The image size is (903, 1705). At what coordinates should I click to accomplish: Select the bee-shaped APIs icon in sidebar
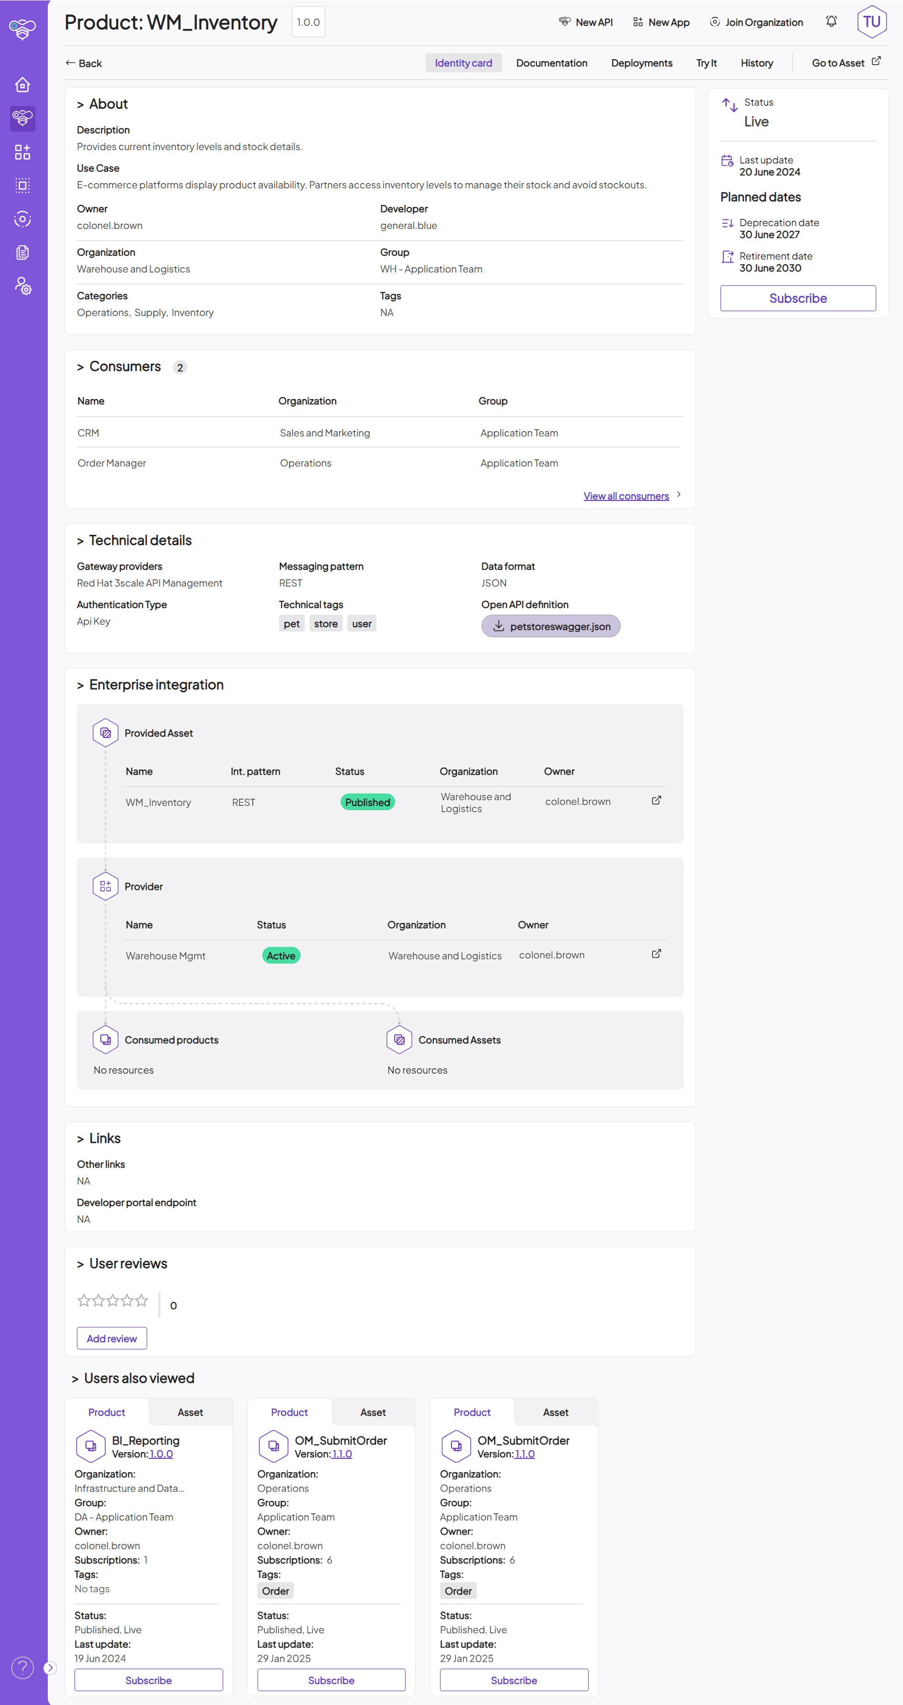pyautogui.click(x=22, y=119)
